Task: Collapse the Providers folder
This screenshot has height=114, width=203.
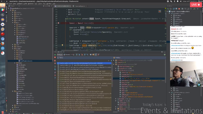Action: click(13, 91)
